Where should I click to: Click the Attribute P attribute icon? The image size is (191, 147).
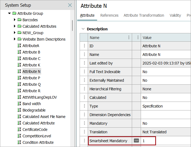point(19,78)
